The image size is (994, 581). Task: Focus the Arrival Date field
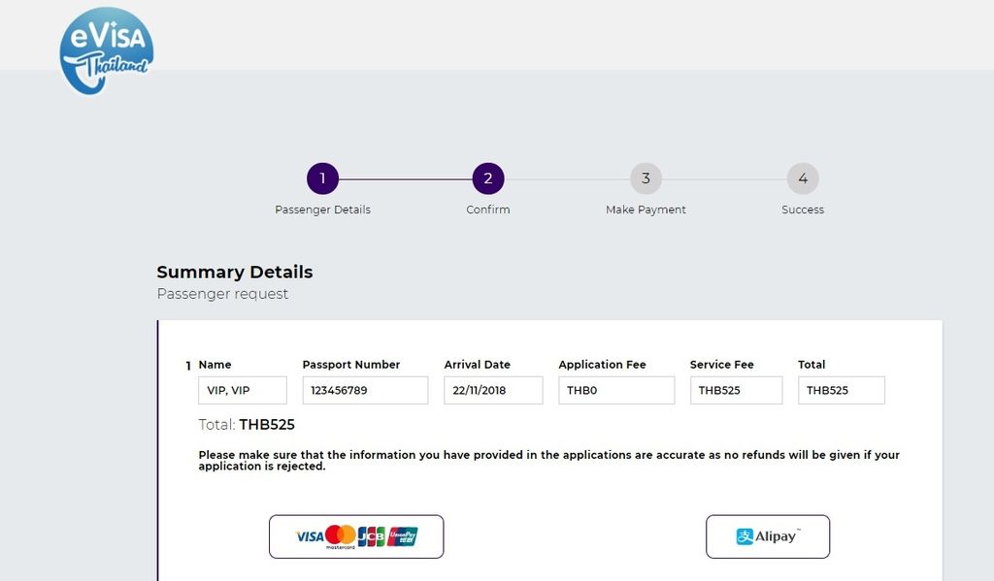(x=493, y=390)
